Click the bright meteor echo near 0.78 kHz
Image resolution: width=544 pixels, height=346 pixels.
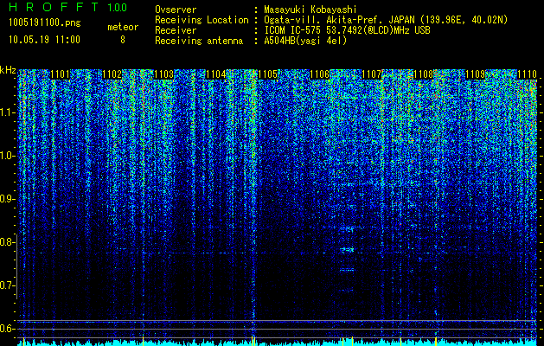point(347,249)
